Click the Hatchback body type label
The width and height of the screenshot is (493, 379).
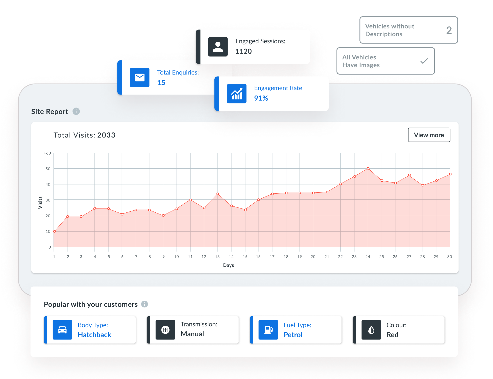click(x=94, y=335)
